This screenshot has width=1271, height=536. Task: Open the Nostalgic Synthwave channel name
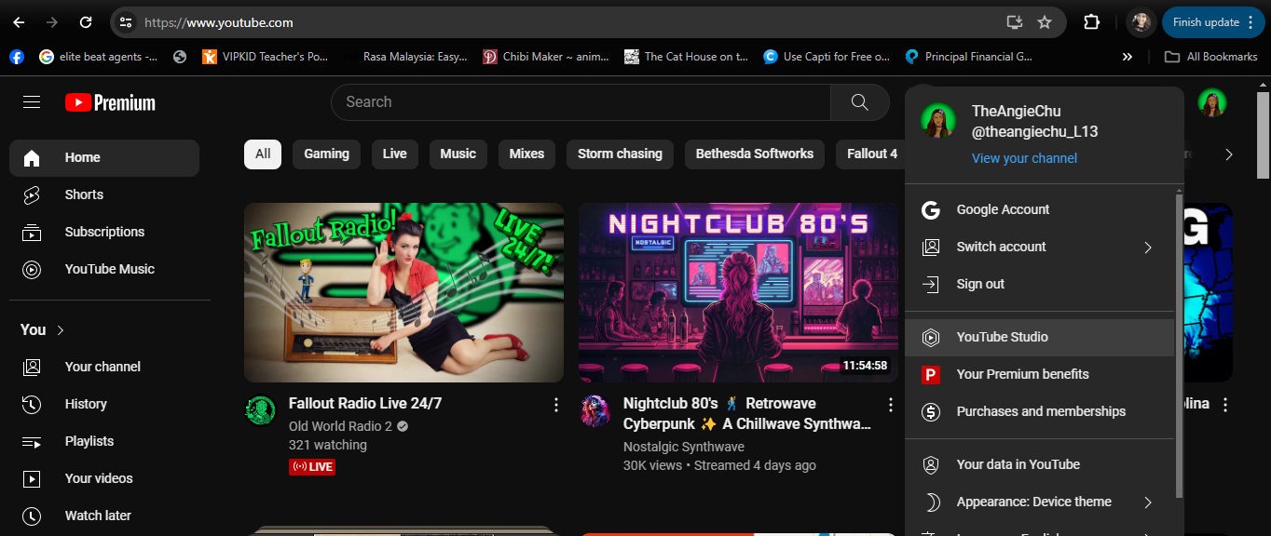coord(684,448)
